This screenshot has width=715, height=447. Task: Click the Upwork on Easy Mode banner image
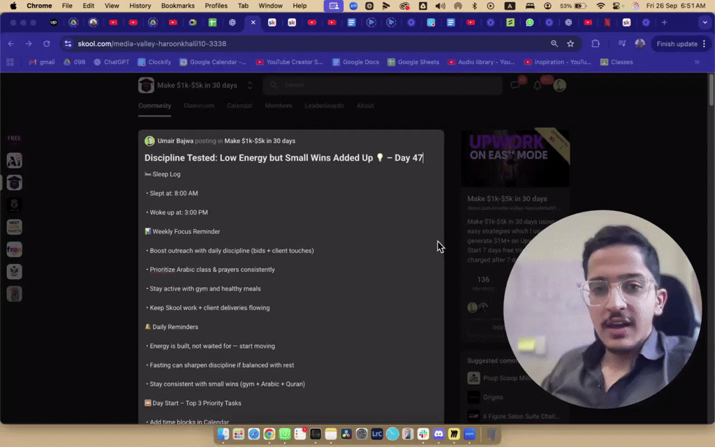click(x=515, y=158)
